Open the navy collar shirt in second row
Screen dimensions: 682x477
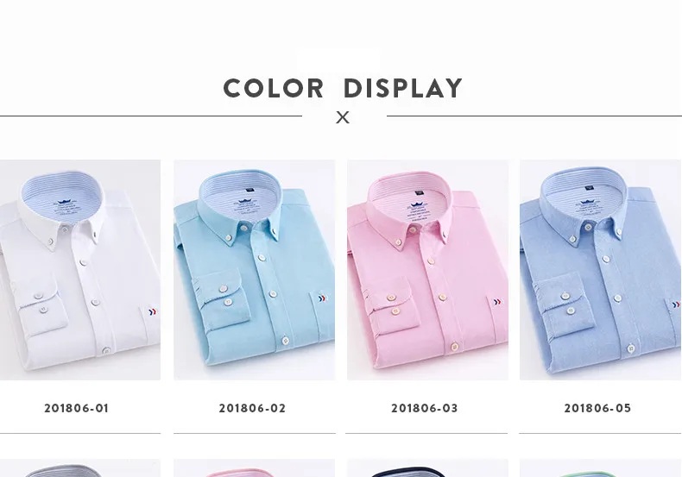click(427, 468)
